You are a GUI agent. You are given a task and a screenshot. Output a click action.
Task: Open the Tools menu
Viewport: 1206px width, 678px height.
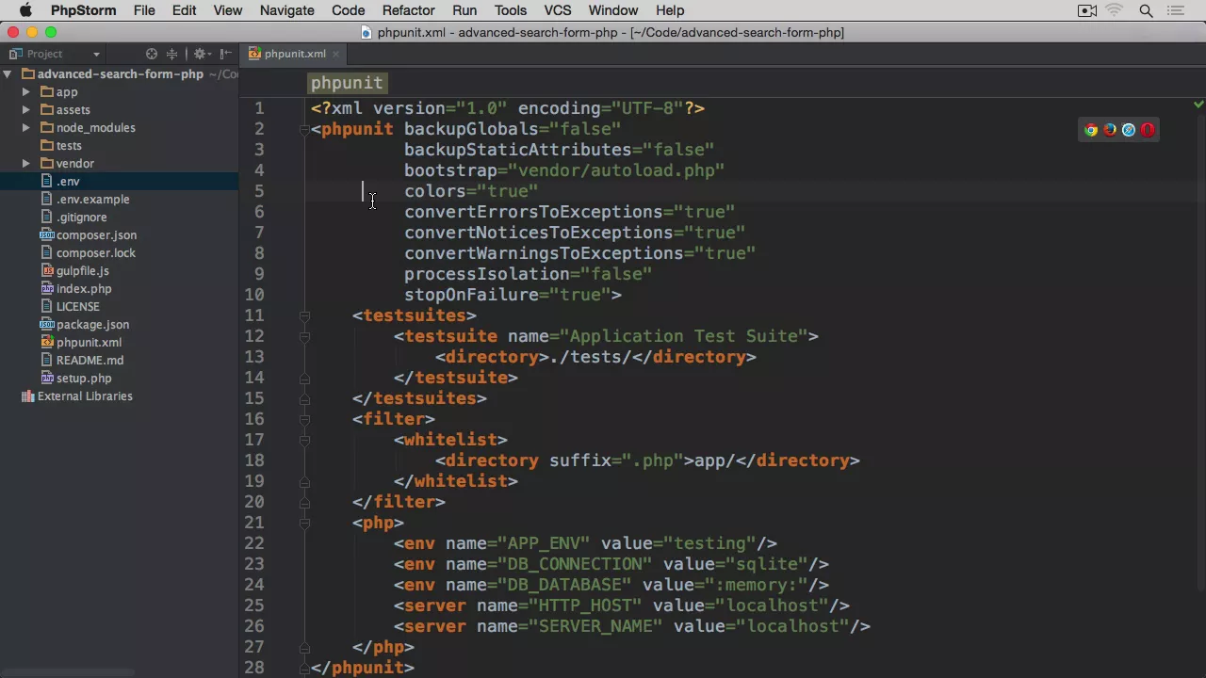(510, 10)
